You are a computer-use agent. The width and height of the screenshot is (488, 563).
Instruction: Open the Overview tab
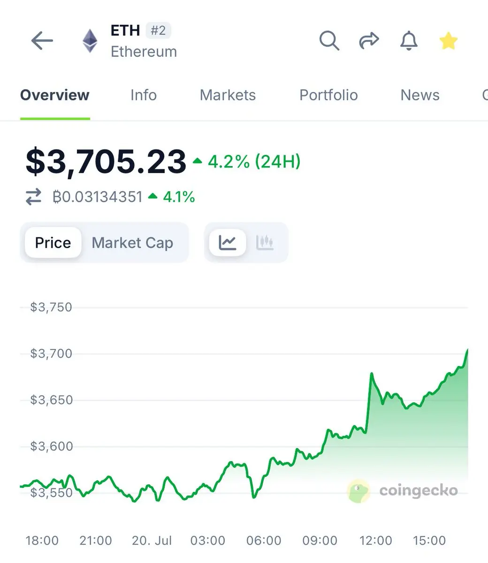(55, 95)
